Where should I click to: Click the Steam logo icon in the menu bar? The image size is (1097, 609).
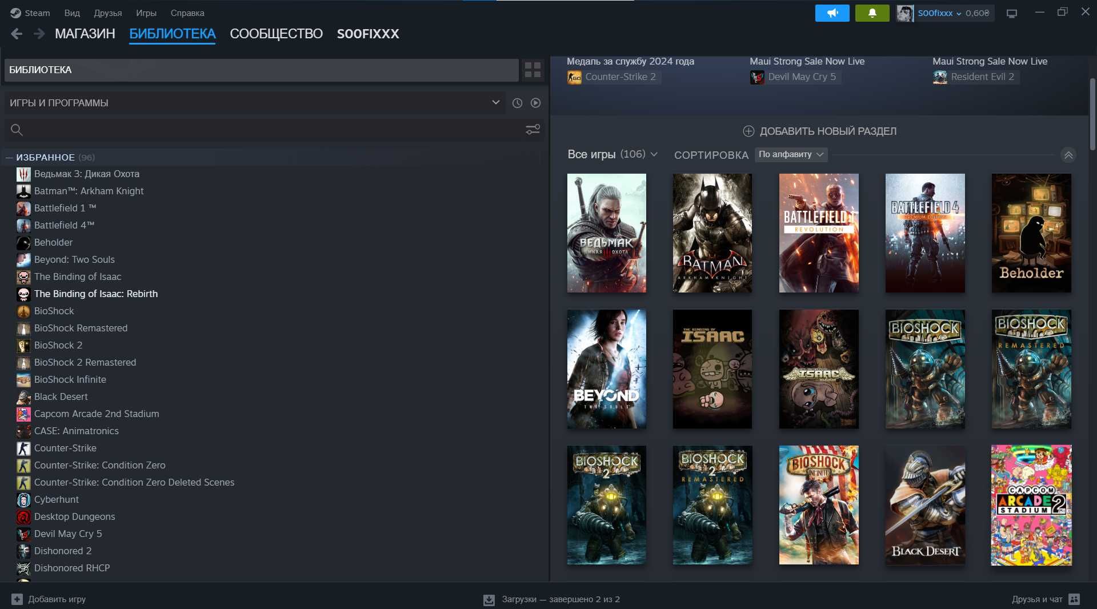(15, 13)
